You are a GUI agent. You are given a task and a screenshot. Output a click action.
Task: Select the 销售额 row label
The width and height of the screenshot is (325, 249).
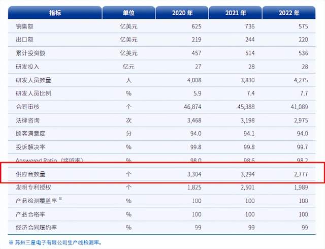25,26
